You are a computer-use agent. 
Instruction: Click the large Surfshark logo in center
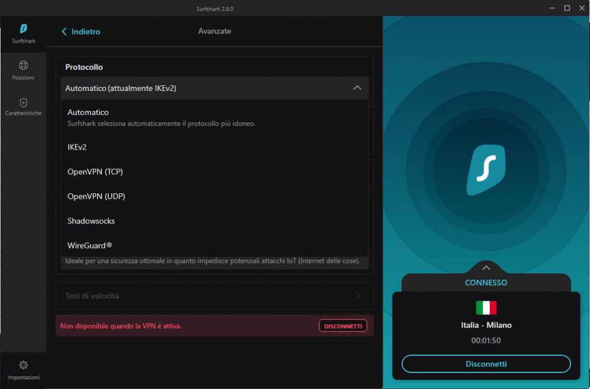[486, 170]
